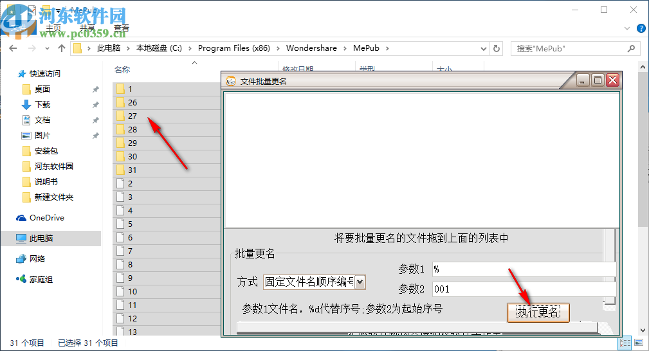The height and width of the screenshot is (351, 649).
Task: Open 文档 in quick access
Action: pyautogui.click(x=42, y=120)
